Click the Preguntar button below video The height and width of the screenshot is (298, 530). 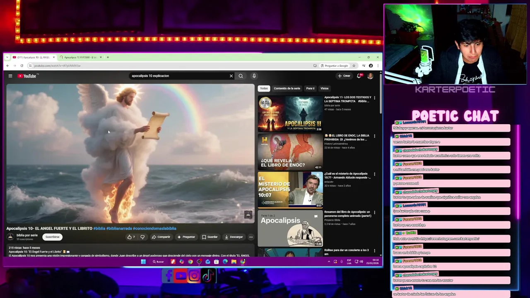point(186,237)
